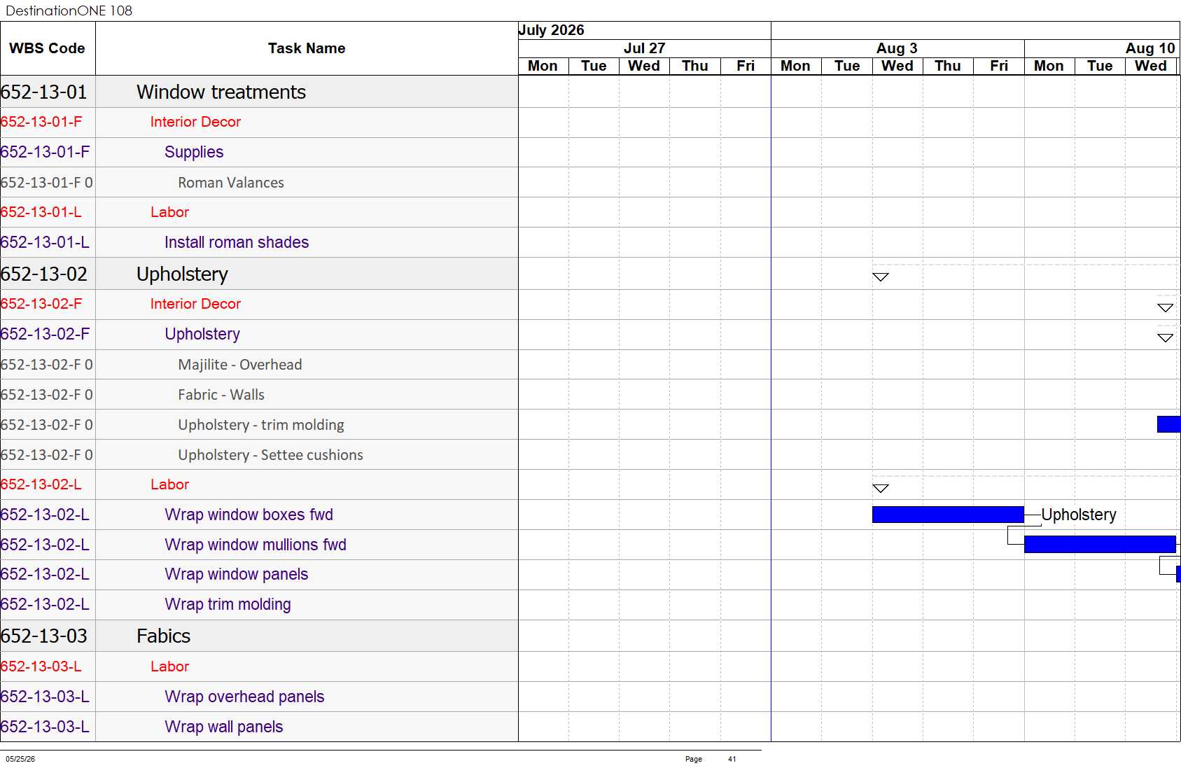
Task: Select the Majilite - Overhead task
Action: [240, 364]
